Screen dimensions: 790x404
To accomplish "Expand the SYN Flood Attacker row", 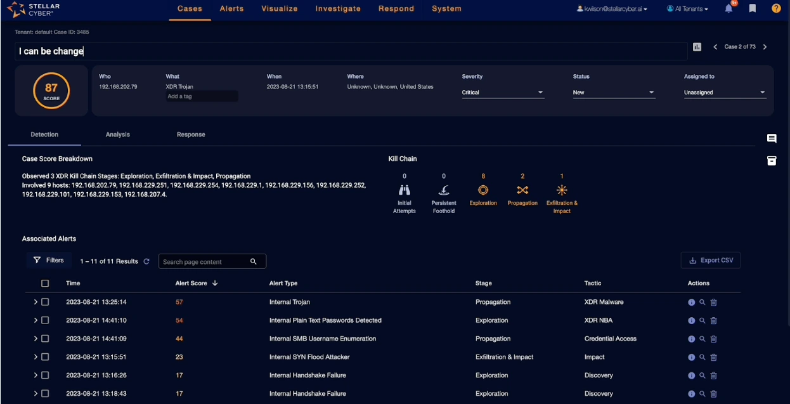I will click(36, 357).
